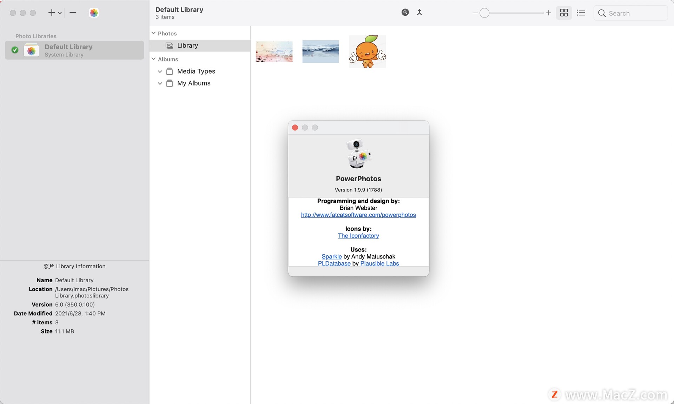This screenshot has width=674, height=404.
Task: Launch Photos app via toolbar flower icon
Action: [94, 13]
